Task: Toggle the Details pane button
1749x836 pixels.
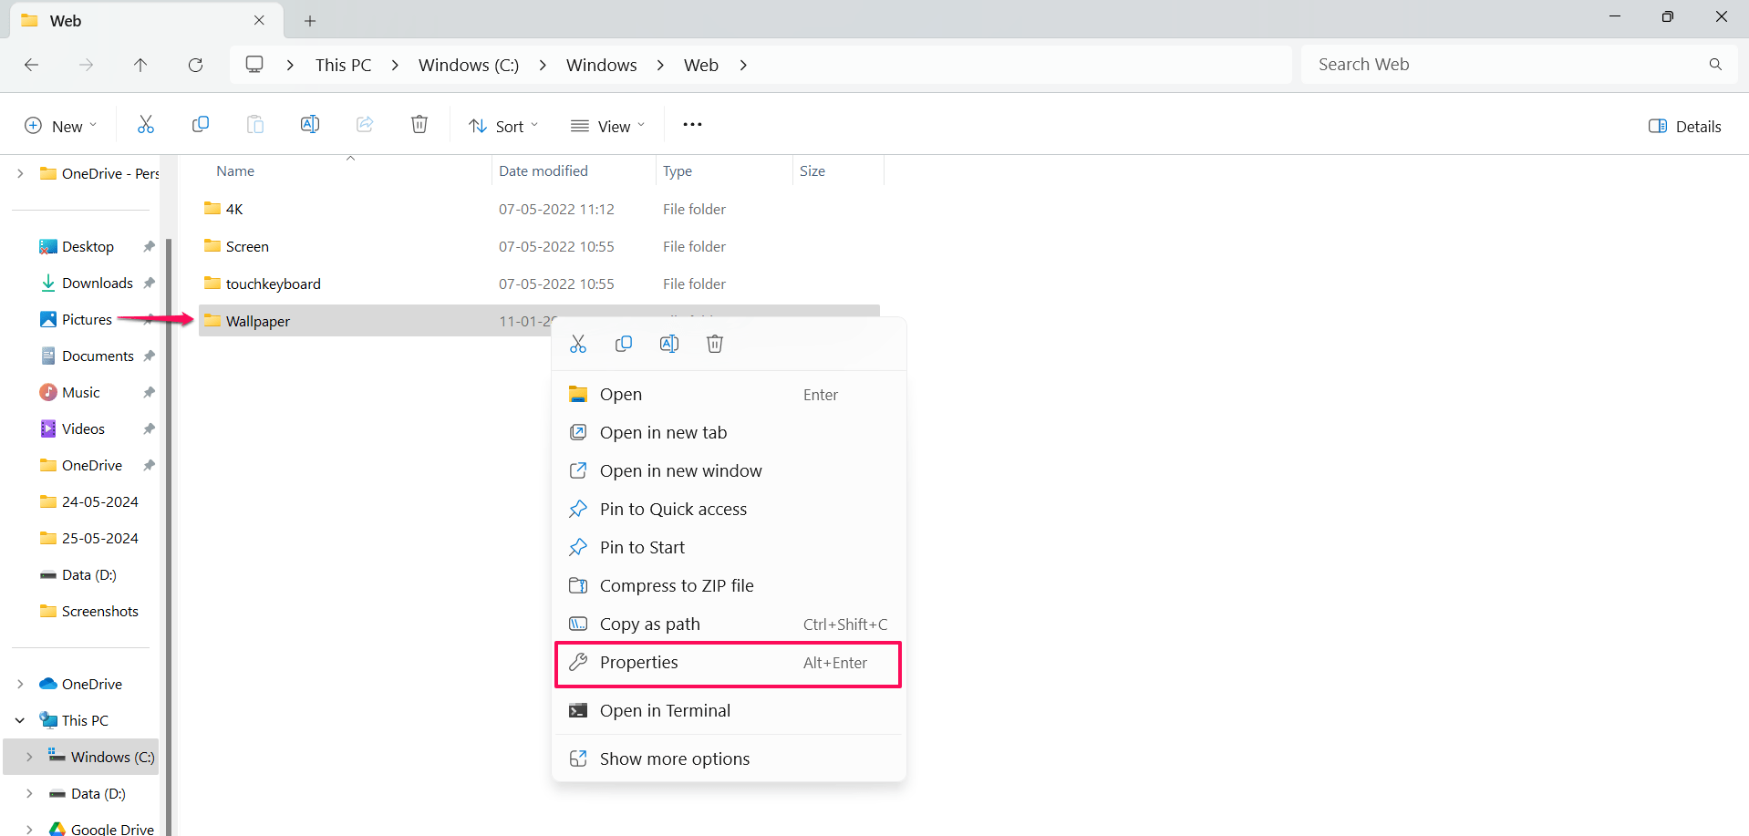Action: pyautogui.click(x=1684, y=126)
